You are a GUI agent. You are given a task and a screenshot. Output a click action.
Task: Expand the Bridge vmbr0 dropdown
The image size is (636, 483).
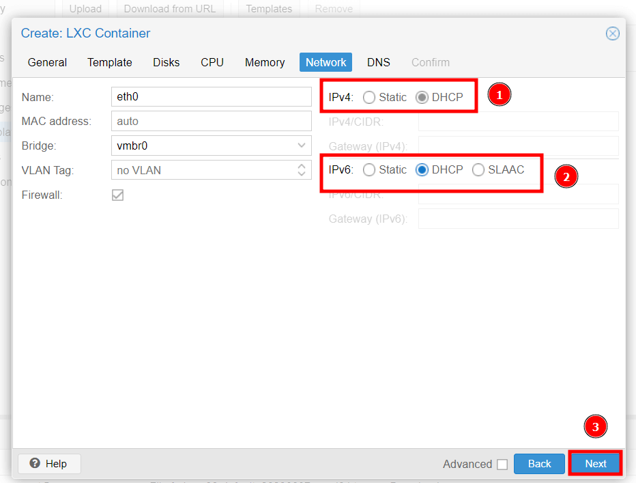point(302,146)
